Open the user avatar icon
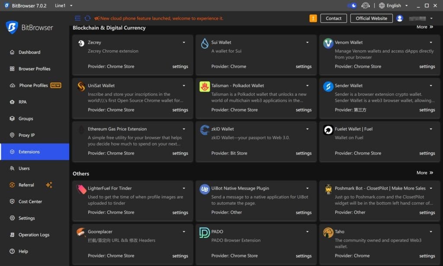443x266 pixels. [x=399, y=18]
